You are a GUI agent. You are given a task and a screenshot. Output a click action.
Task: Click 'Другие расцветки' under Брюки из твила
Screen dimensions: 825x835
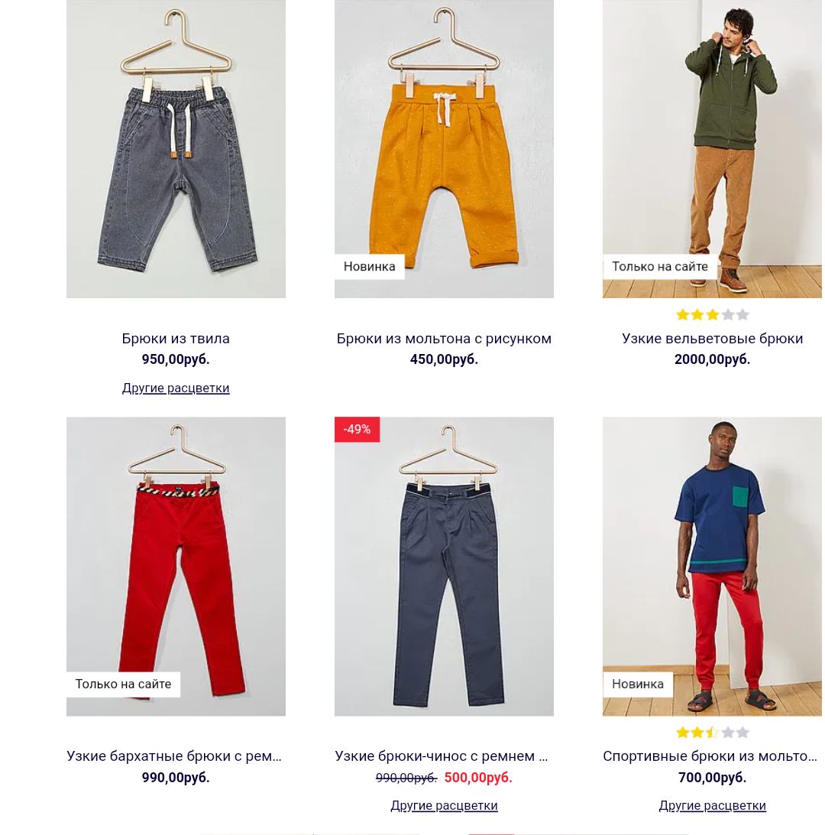176,388
